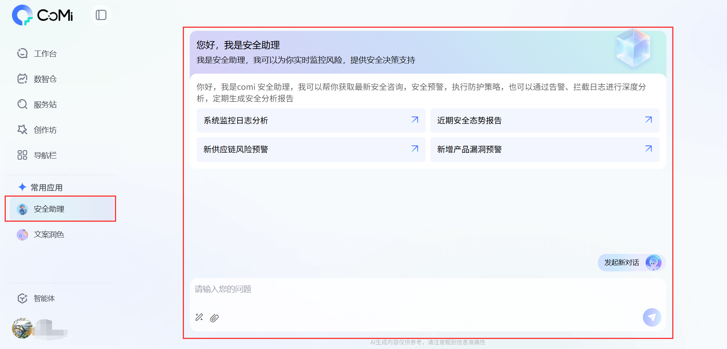Open 工作台 workspace icon
The image size is (727, 349).
[x=22, y=53]
